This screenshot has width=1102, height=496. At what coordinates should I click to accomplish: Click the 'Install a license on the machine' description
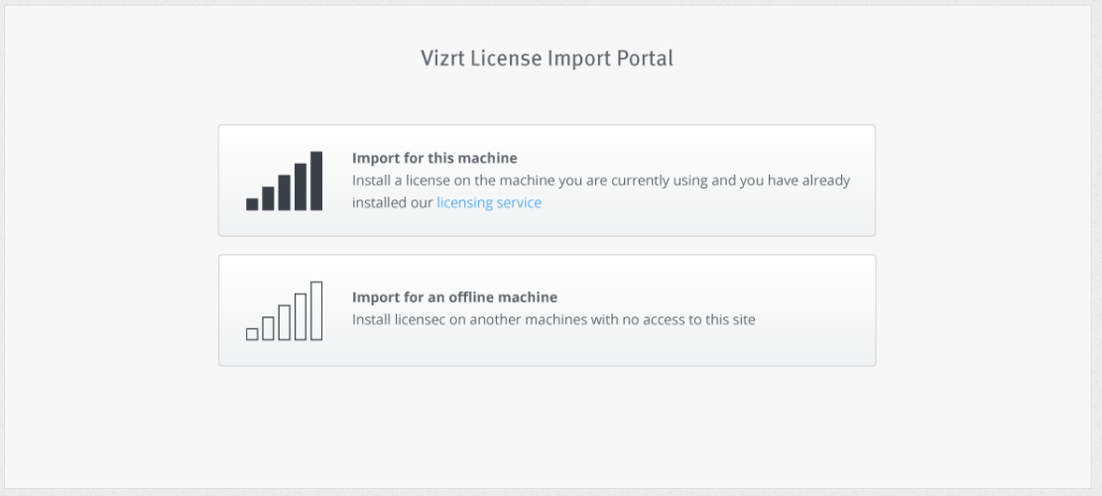600,181
